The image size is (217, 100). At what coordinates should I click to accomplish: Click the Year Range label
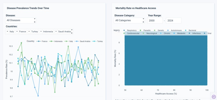point(155,16)
